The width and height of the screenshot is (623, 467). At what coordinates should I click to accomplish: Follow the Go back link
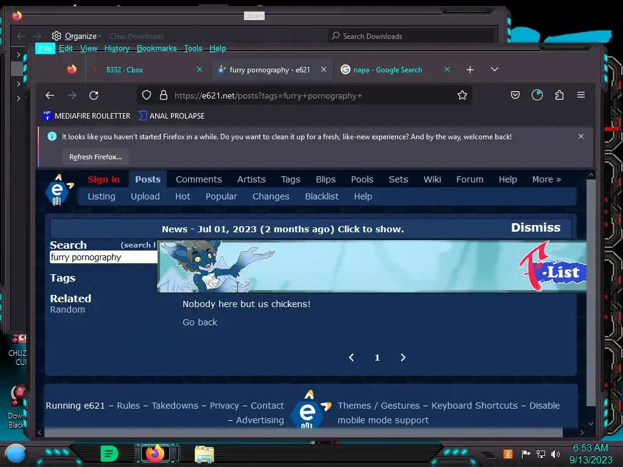[200, 322]
